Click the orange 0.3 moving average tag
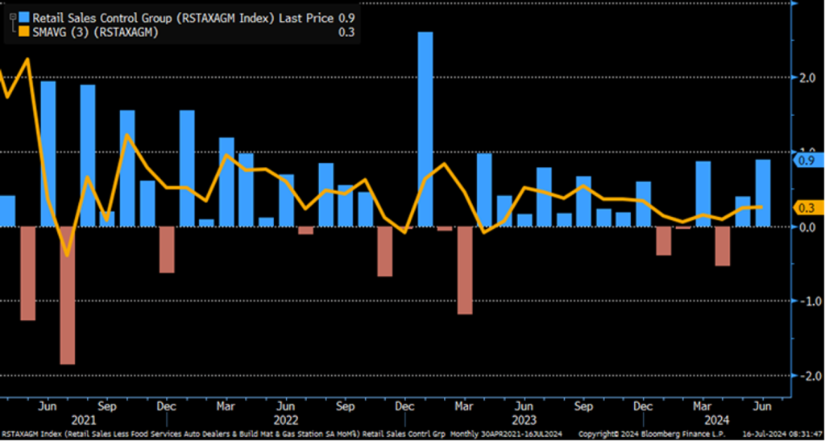Viewport: 825px width, 441px height. (x=806, y=208)
